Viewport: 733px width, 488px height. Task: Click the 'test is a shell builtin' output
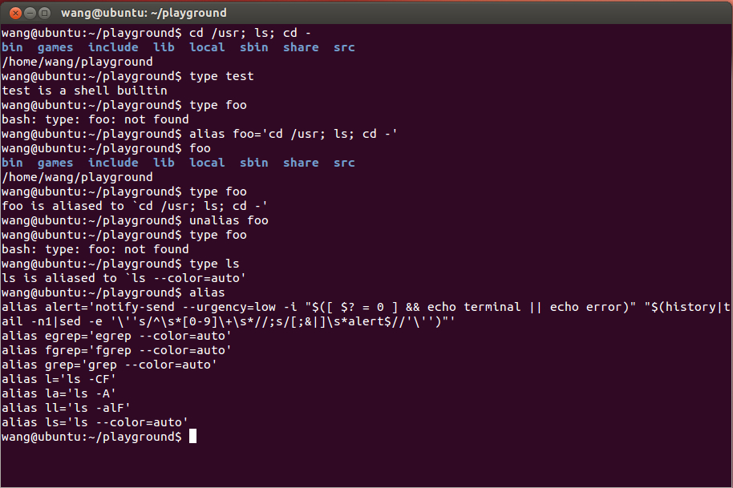pyautogui.click(x=85, y=91)
